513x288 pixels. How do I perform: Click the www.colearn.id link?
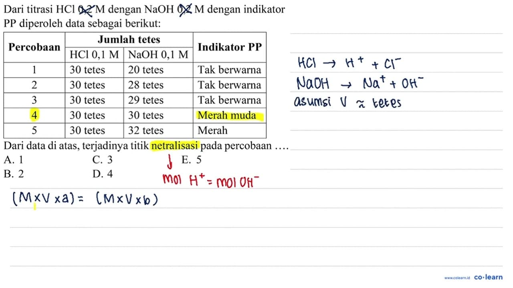pyautogui.click(x=457, y=278)
